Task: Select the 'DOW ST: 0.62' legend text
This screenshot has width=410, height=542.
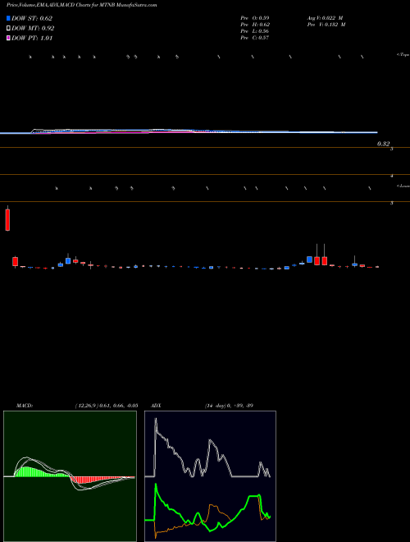Action: pyautogui.click(x=32, y=18)
